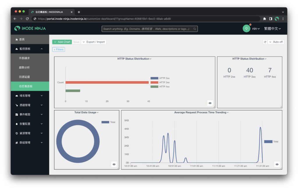This screenshot has height=189, width=298.
Task: Open the bar chart HTTP Status Distribution title dropdown
Action: coord(134,59)
